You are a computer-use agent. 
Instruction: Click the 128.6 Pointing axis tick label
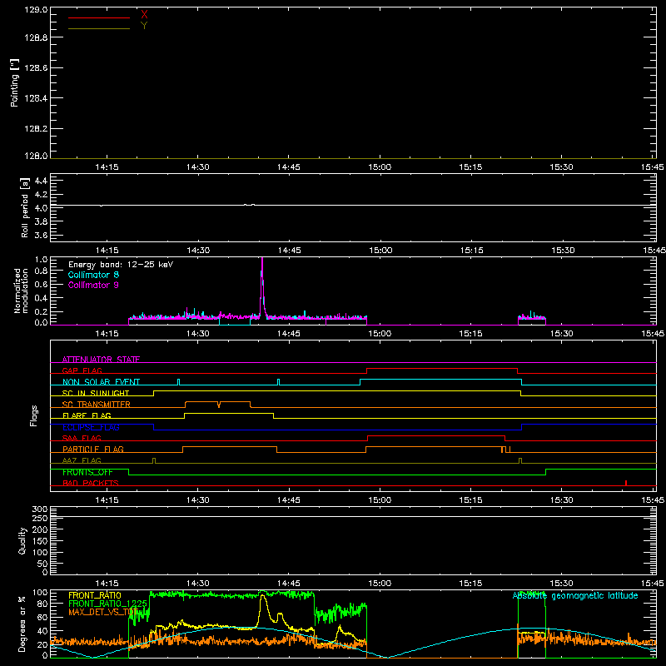[x=36, y=67]
